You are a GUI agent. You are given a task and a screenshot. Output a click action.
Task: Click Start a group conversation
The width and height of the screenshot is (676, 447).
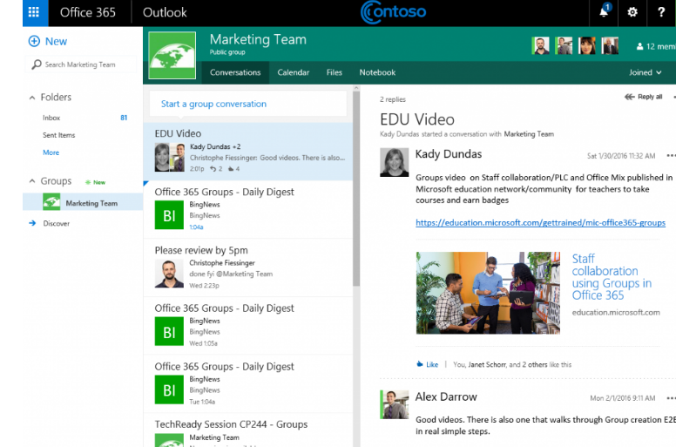coord(248,104)
